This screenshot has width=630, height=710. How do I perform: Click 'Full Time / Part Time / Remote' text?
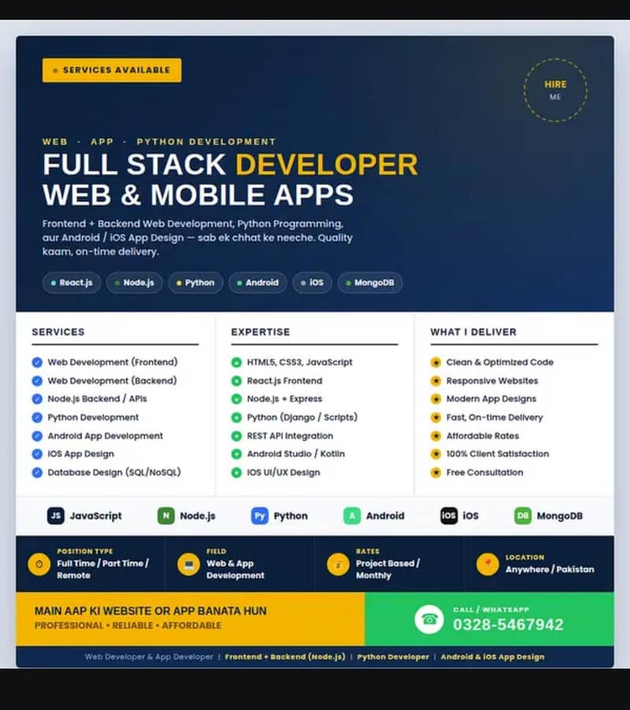point(102,569)
